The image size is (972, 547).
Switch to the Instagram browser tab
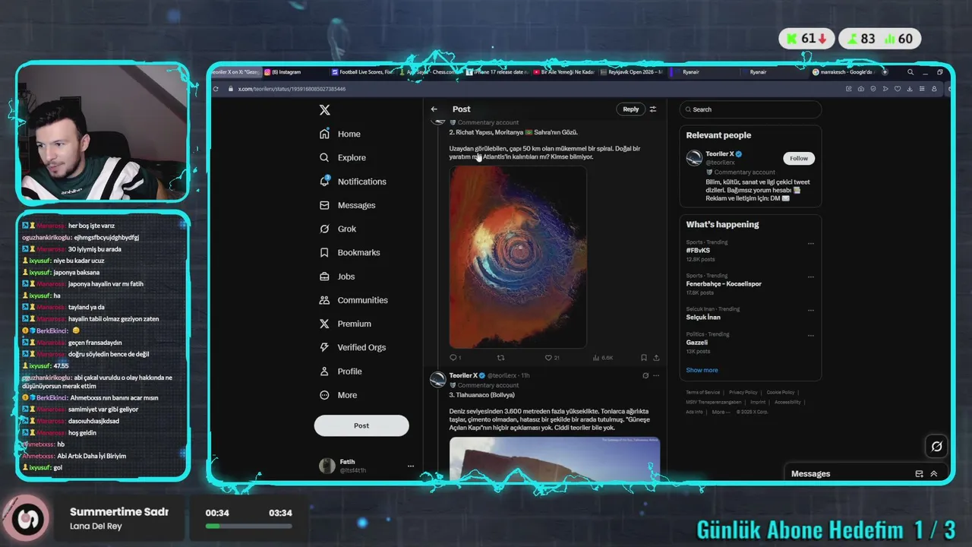pyautogui.click(x=295, y=72)
